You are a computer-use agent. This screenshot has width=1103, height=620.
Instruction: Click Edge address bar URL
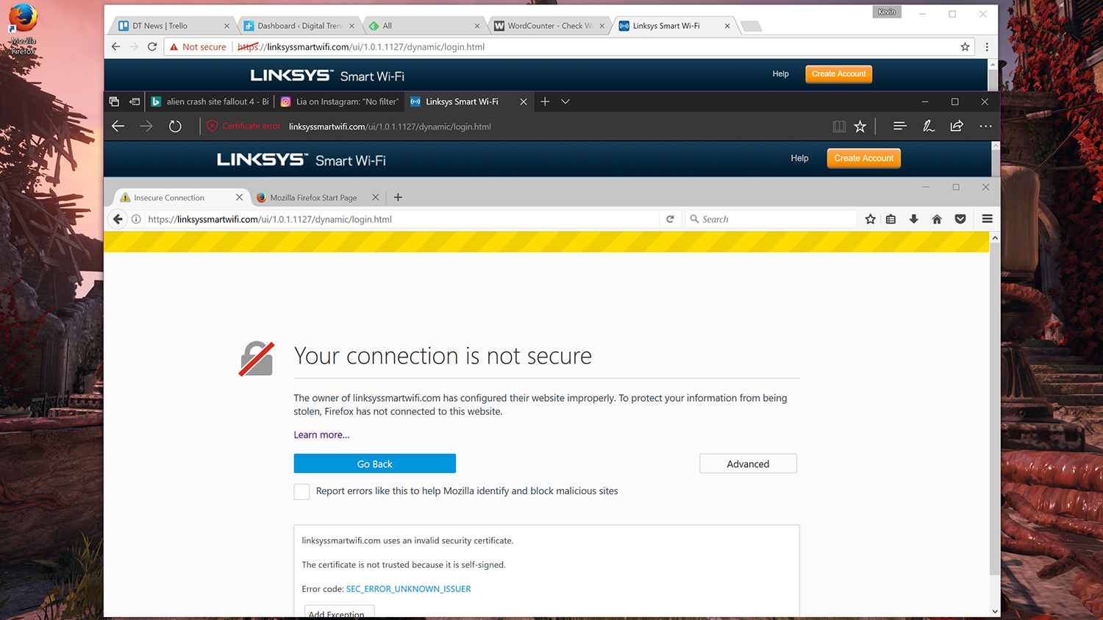(x=390, y=127)
